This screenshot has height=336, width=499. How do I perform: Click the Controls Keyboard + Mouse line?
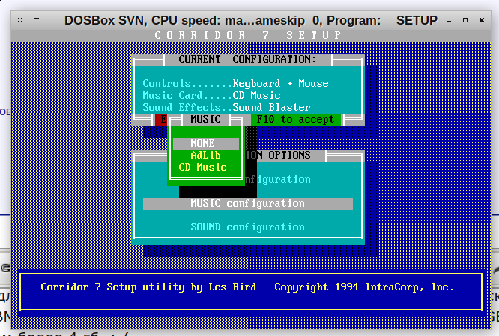(x=235, y=84)
